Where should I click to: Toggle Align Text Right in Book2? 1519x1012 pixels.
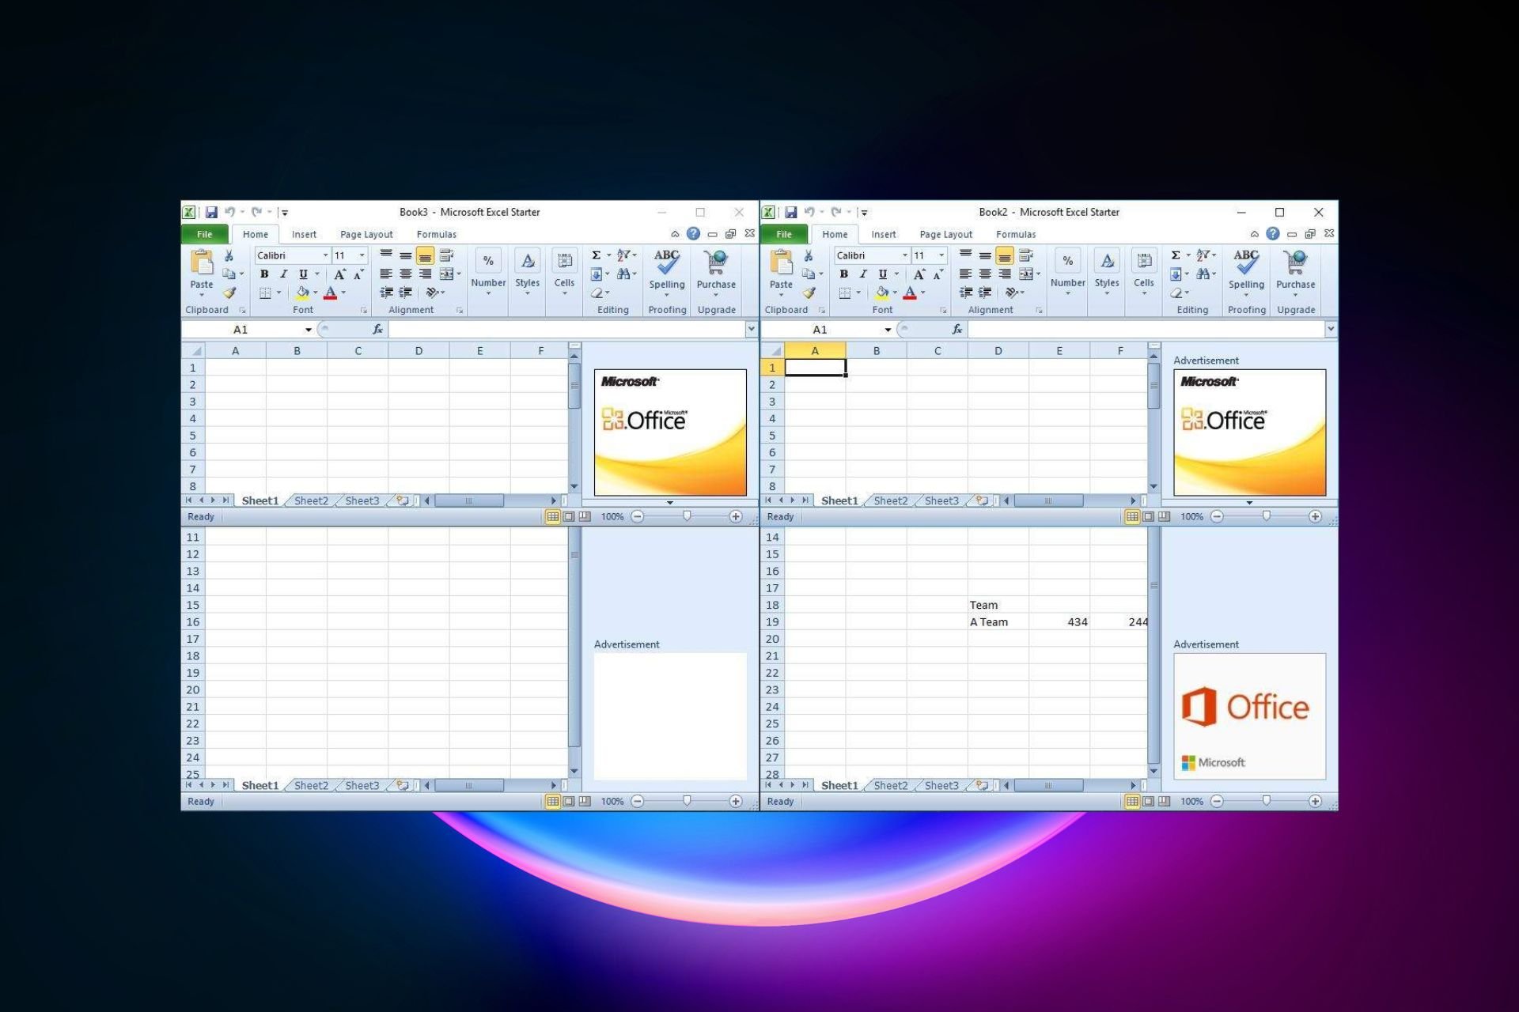[1005, 274]
